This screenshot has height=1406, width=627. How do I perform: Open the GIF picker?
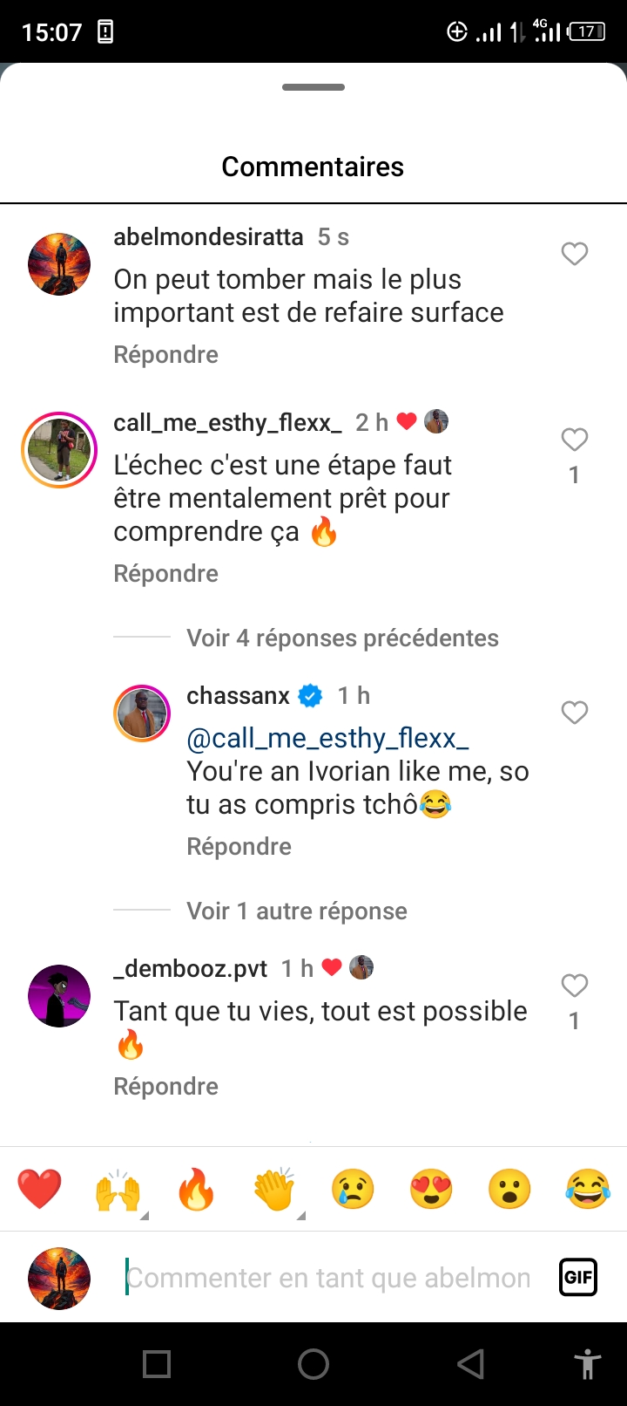click(x=578, y=1278)
